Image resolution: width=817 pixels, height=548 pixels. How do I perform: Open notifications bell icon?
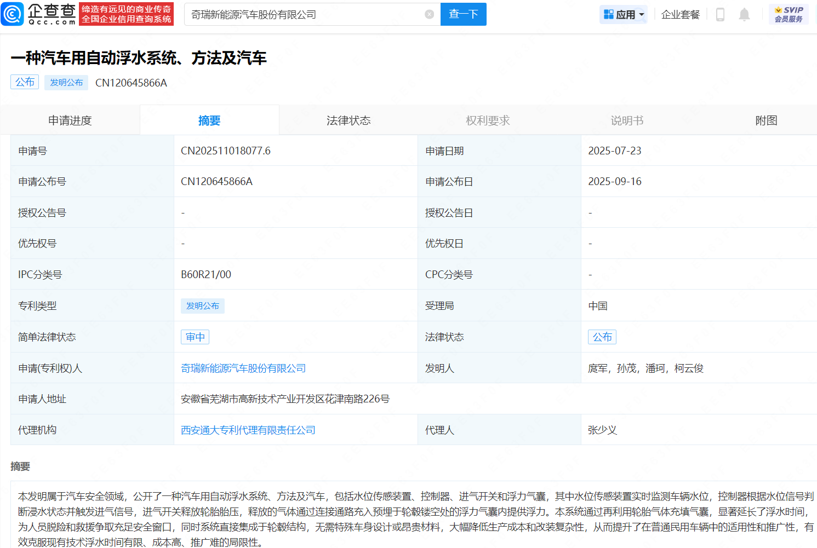(744, 14)
